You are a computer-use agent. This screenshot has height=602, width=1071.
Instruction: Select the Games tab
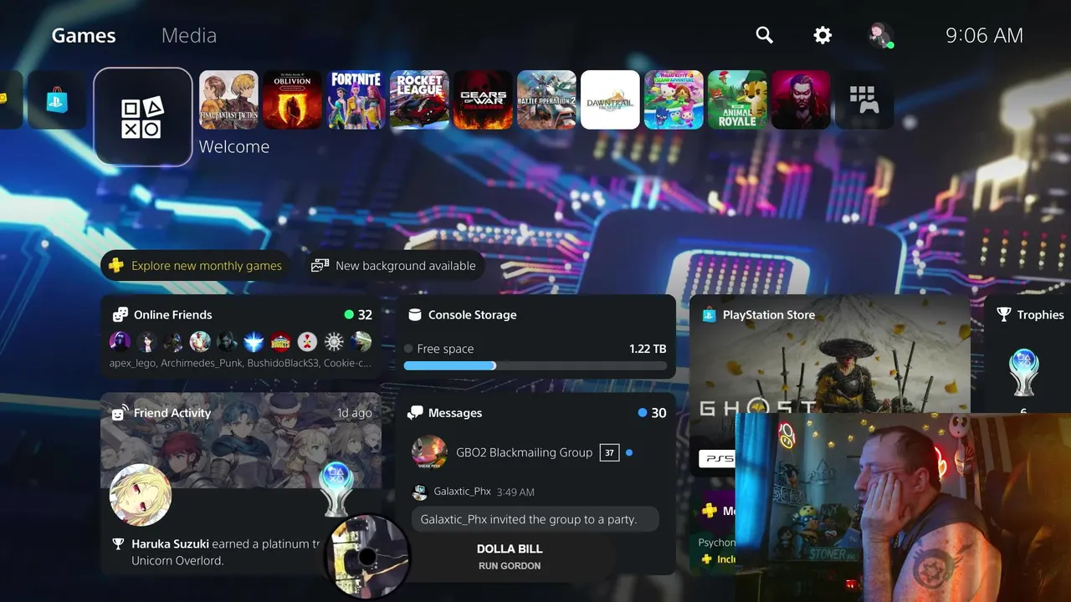coord(84,35)
